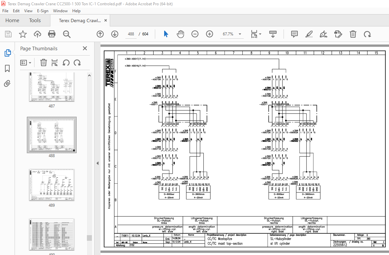Select page 489 thumbnail
This screenshot has height=255, width=389.
pyautogui.click(x=52, y=185)
